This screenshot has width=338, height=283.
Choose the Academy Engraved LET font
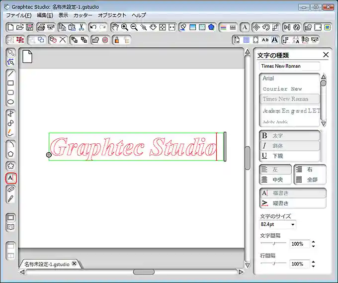coord(290,110)
